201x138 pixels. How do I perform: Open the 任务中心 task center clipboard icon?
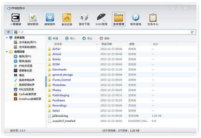[153, 19]
